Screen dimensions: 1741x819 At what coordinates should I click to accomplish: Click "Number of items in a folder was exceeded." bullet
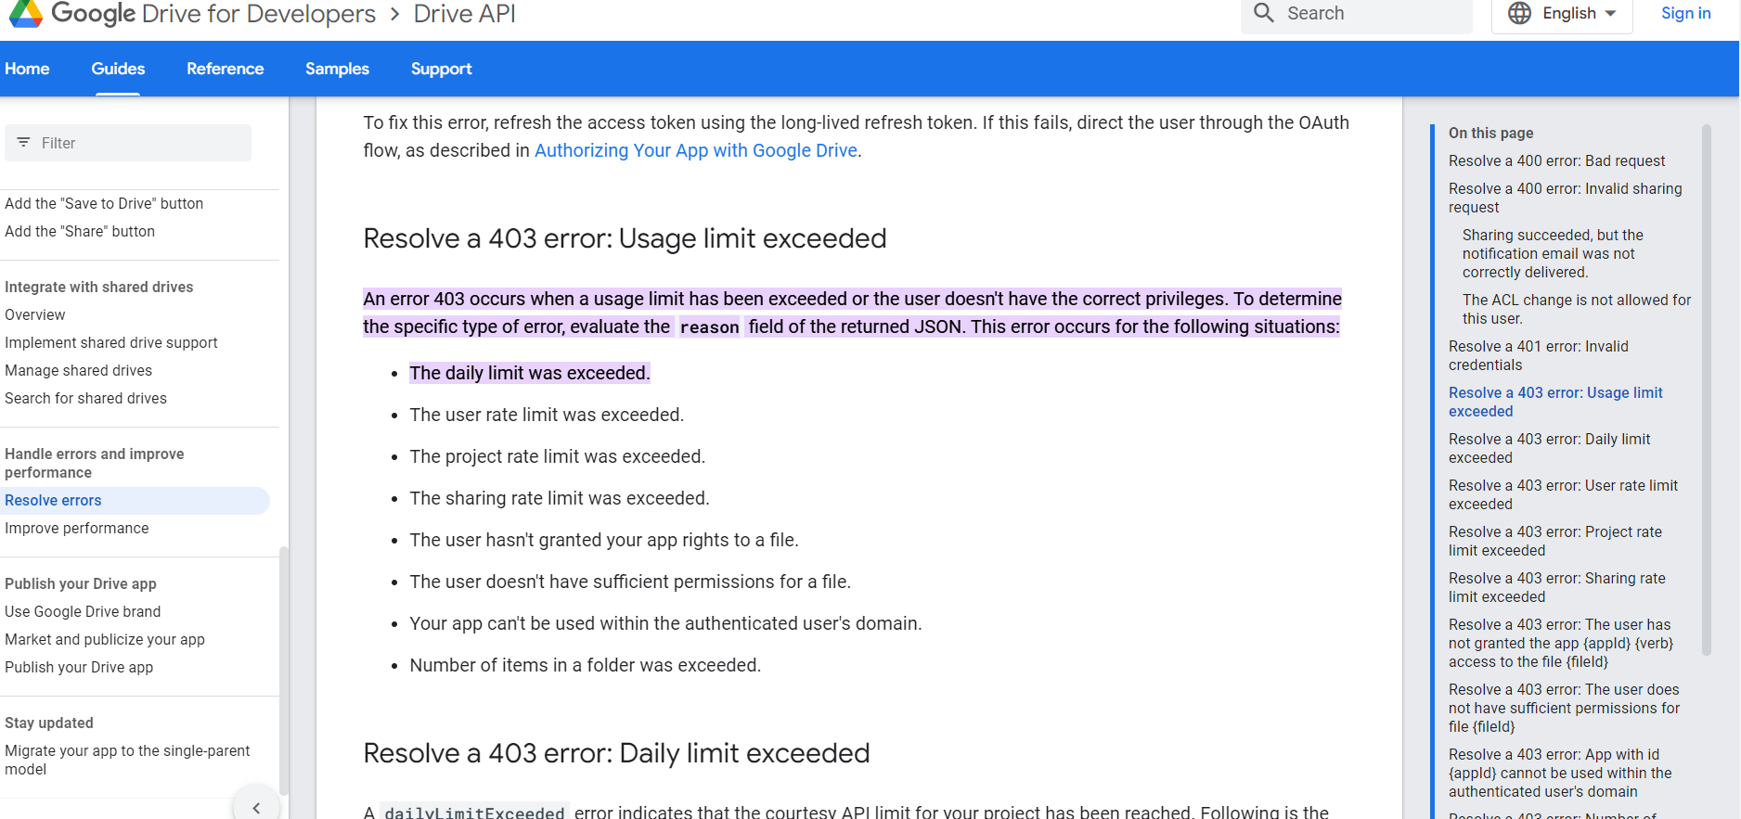tap(586, 665)
